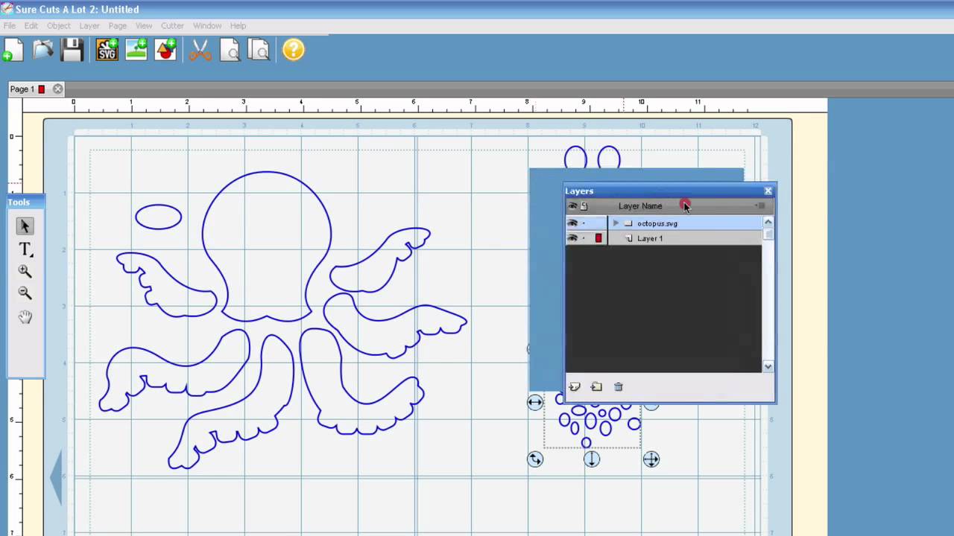Click the Layers panel scroll down arrow
Viewport: 954px width, 536px height.
pyautogui.click(x=768, y=366)
